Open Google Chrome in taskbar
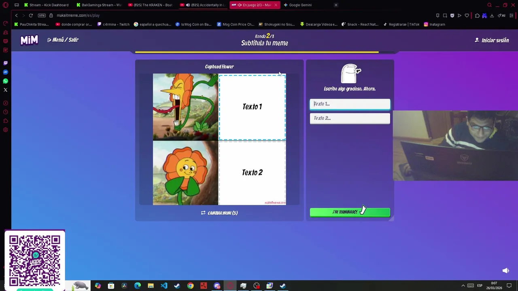 (190, 286)
